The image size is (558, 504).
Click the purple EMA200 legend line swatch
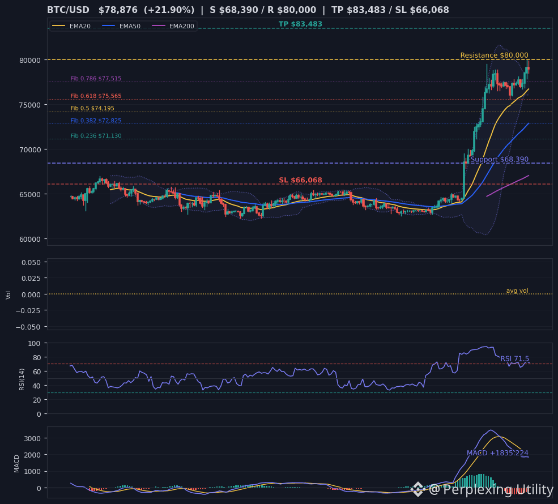point(159,26)
